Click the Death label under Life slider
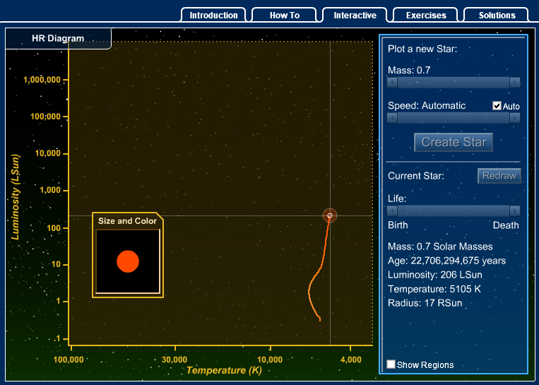This screenshot has width=539, height=385. tap(506, 225)
